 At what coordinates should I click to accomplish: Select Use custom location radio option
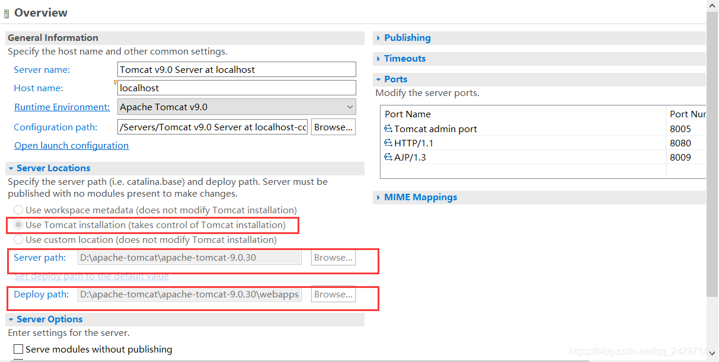click(x=18, y=239)
